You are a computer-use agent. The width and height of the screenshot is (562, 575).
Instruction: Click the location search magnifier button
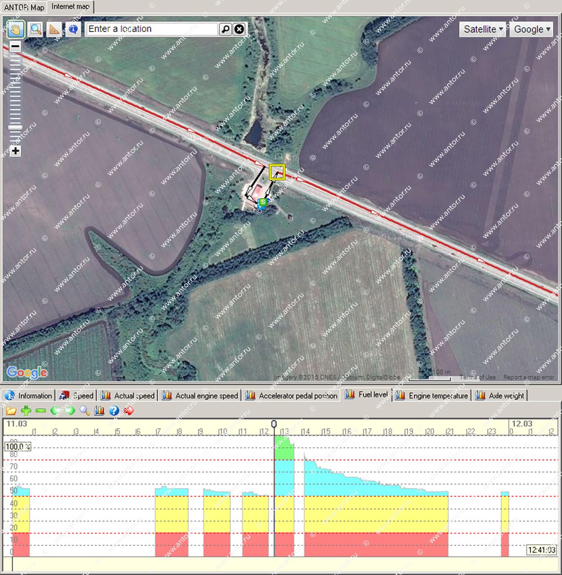225,29
